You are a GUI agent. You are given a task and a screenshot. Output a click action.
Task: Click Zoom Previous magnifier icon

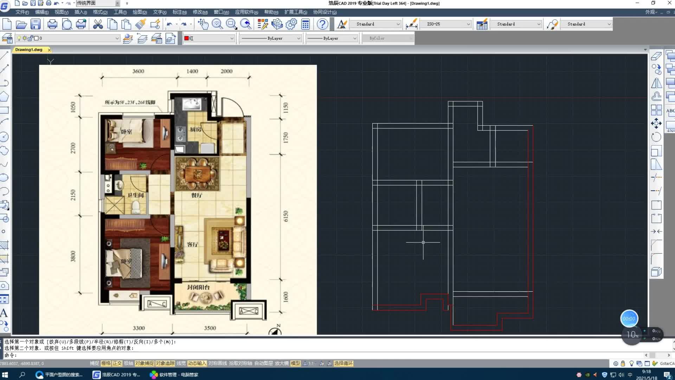246,24
